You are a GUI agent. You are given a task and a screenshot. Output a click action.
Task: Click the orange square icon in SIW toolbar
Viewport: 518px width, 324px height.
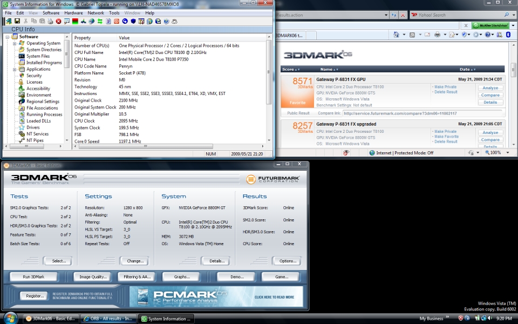coord(117,21)
